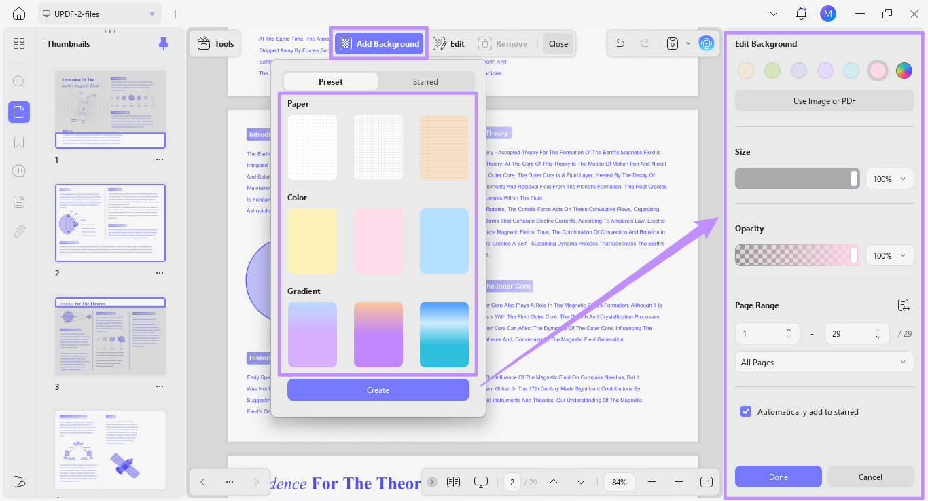Select the UPDF-2-files document tab
Viewport: 928px width, 501px height.
point(101,14)
